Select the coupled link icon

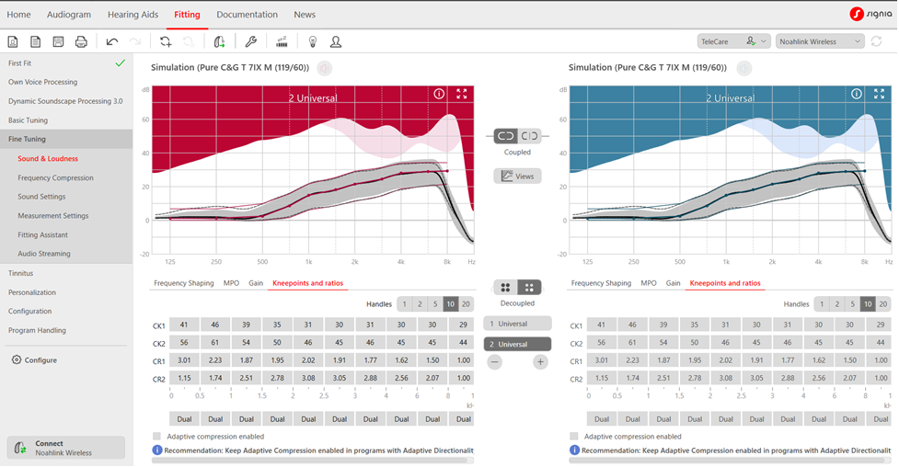click(x=506, y=136)
